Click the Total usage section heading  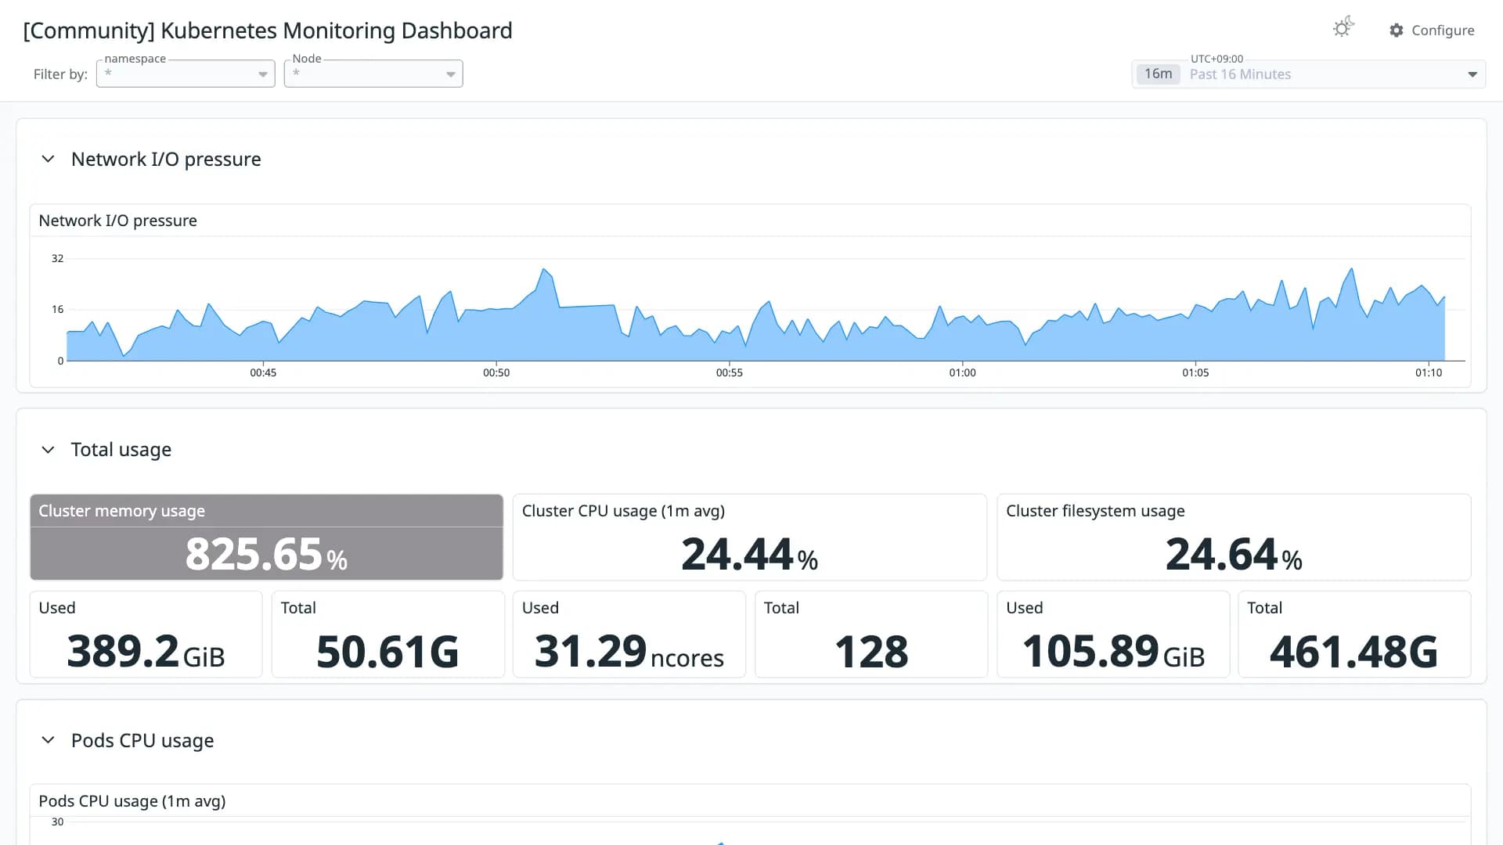point(121,449)
